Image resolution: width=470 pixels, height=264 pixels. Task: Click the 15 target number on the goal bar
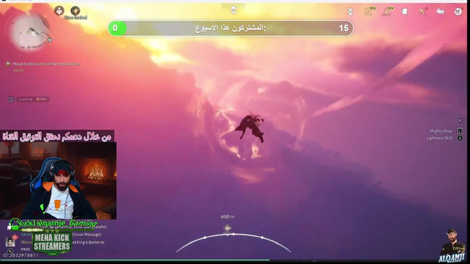tap(344, 28)
